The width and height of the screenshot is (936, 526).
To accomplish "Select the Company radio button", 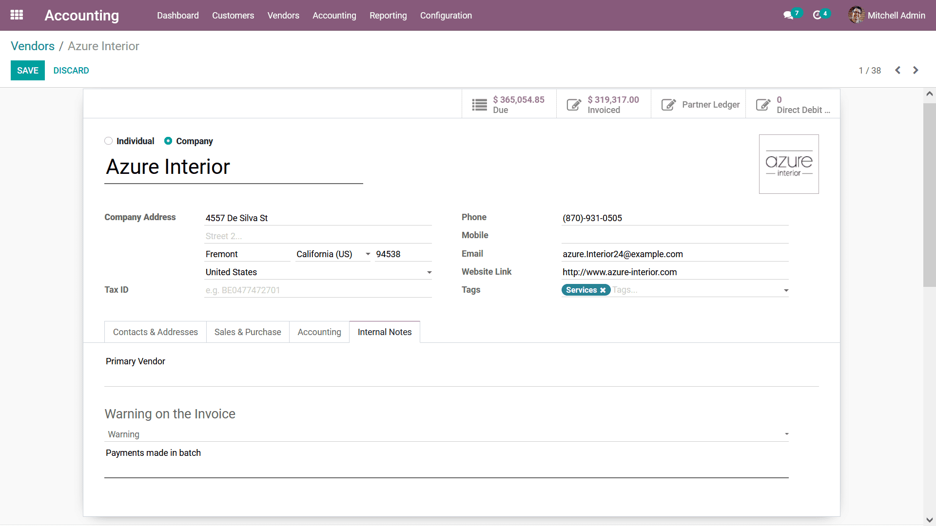I will 168,141.
